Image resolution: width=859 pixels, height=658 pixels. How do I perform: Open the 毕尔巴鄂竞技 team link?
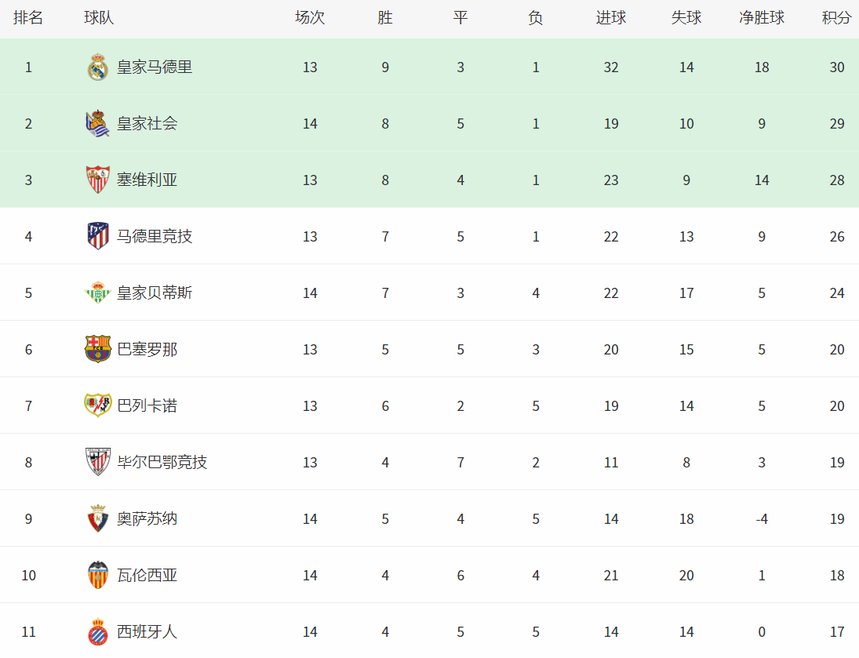click(162, 462)
